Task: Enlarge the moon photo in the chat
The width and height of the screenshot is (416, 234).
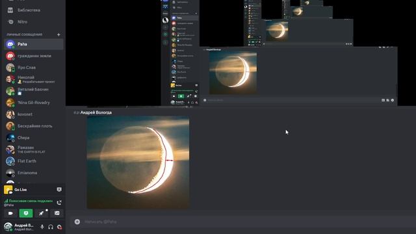Action: (x=138, y=162)
